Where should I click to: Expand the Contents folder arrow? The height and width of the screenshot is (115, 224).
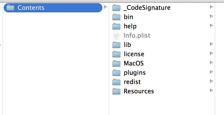click(105, 7)
